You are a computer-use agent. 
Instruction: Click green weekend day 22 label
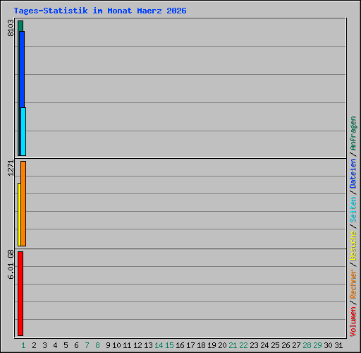(x=243, y=345)
